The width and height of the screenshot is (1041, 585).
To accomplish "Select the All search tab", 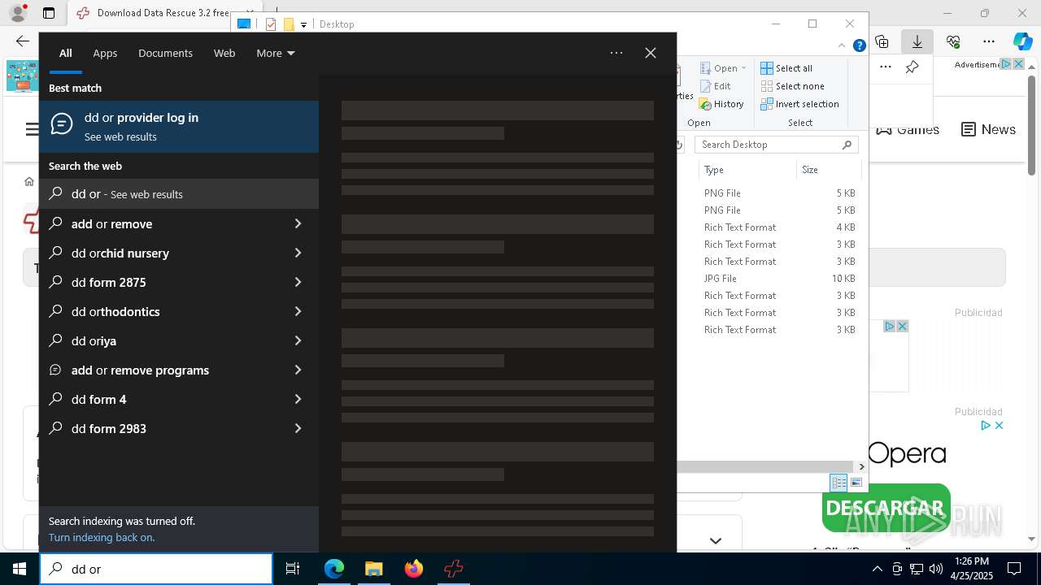I will pyautogui.click(x=66, y=53).
